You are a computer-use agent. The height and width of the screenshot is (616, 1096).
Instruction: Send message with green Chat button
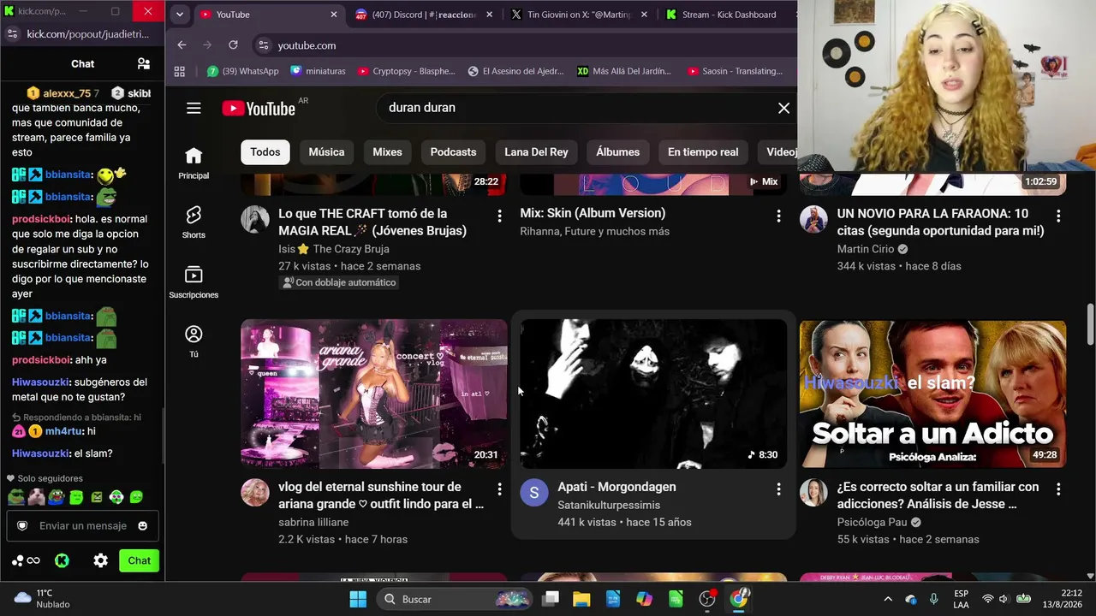[x=139, y=561]
